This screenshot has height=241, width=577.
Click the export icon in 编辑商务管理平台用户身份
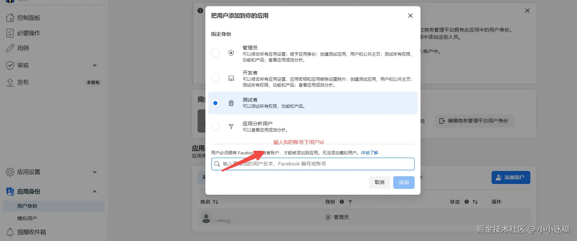tap(442, 121)
